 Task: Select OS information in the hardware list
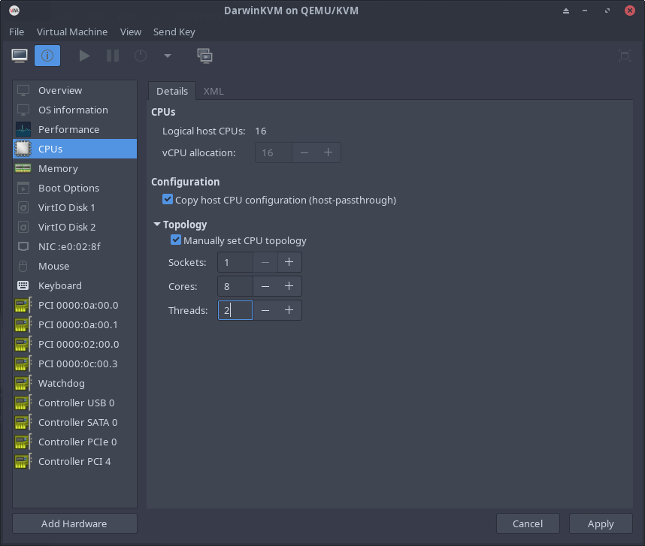click(75, 110)
